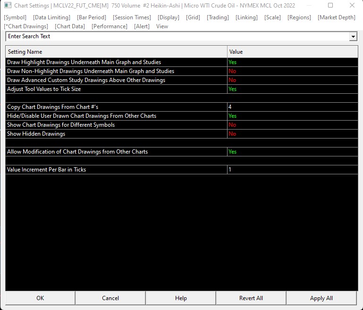The image size is (363, 310).
Task: Toggle Hide/Disable User Drawn Chart Drawings value
Action: [x=292, y=116]
